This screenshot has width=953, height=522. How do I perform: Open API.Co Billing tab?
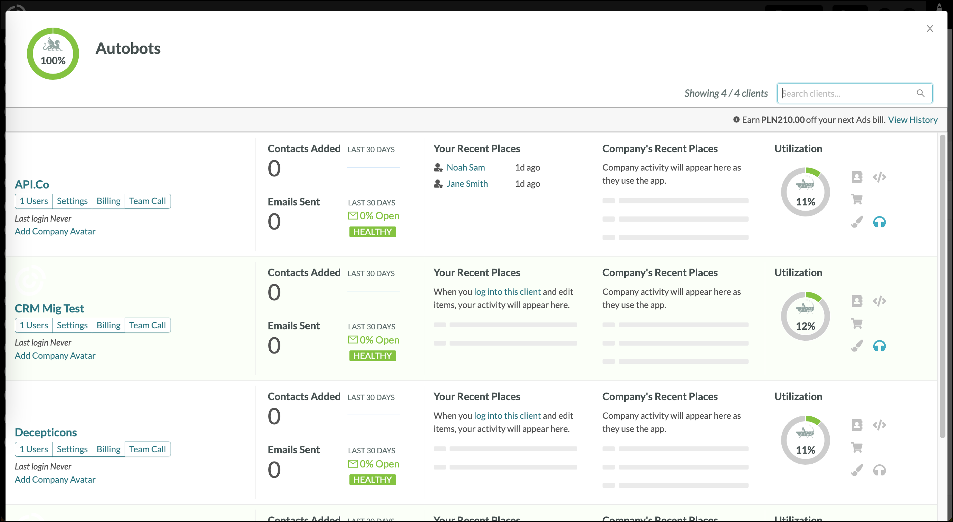[x=108, y=201]
